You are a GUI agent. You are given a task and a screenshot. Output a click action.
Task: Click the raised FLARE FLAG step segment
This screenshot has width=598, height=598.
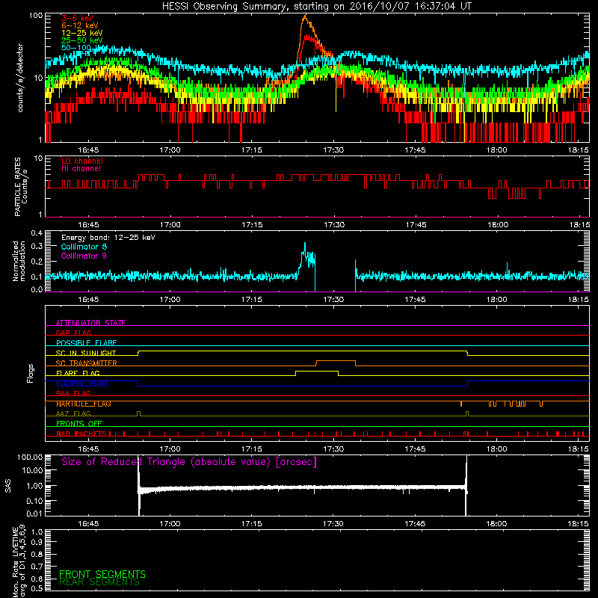point(317,371)
